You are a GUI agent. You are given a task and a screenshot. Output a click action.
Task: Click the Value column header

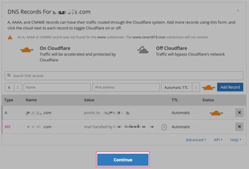pyautogui.click(x=89, y=100)
